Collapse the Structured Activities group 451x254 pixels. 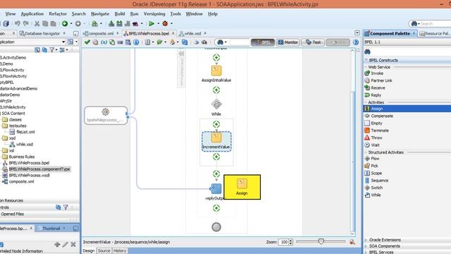[366, 152]
